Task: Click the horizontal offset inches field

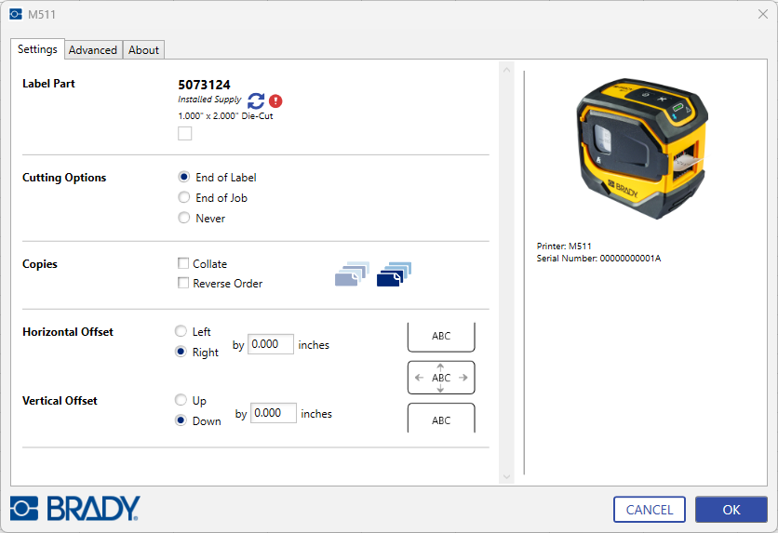Action: point(271,344)
